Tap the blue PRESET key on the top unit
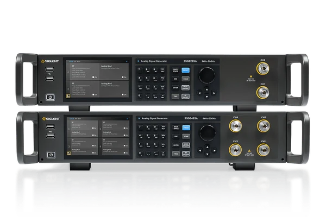326x217 pixels. [x=185, y=70]
